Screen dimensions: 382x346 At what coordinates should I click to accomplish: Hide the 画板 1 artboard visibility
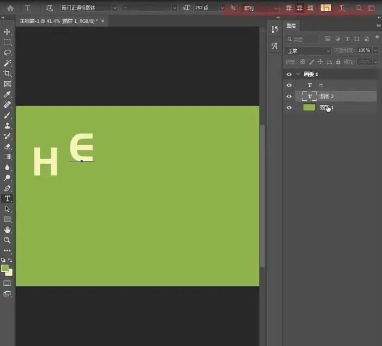click(289, 74)
